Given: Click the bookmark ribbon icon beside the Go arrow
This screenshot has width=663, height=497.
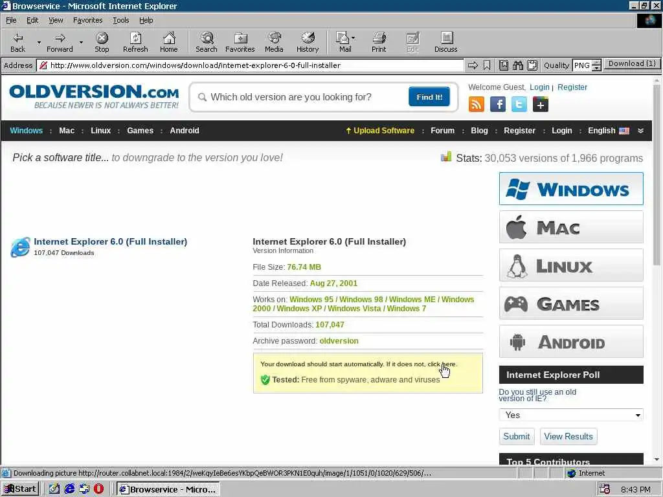Looking at the screenshot, I should click(487, 65).
